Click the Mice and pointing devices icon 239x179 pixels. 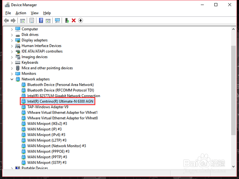coord(18,68)
